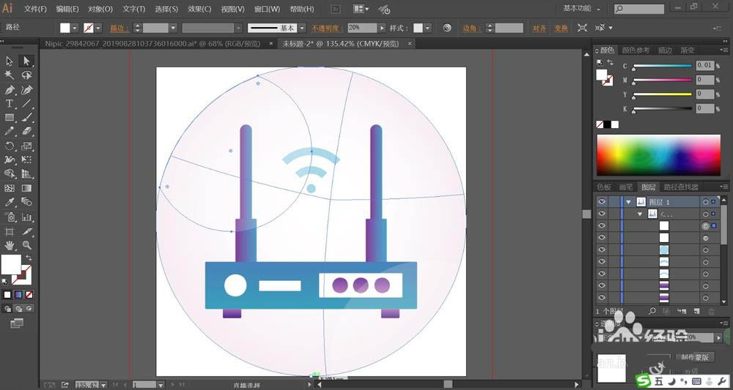Image resolution: width=733 pixels, height=390 pixels.
Task: Select the Direct Selection tool
Action: (x=26, y=61)
